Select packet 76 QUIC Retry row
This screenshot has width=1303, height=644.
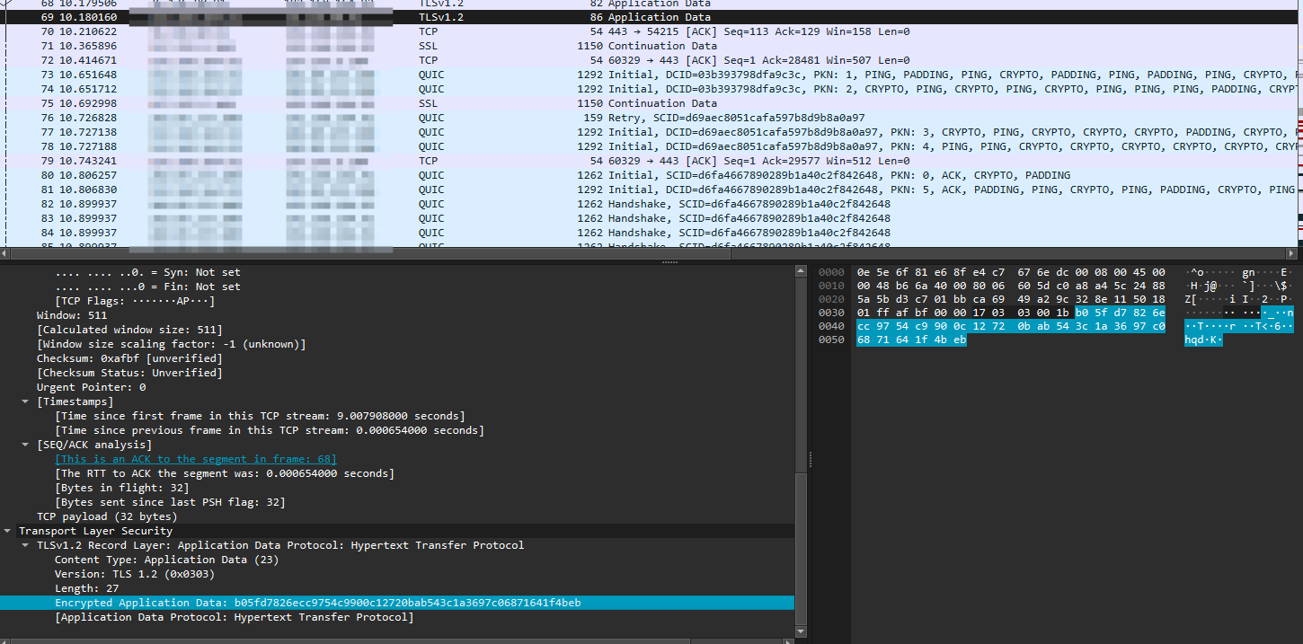click(647, 118)
